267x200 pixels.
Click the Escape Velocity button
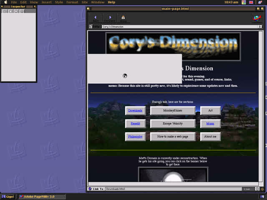point(173,124)
